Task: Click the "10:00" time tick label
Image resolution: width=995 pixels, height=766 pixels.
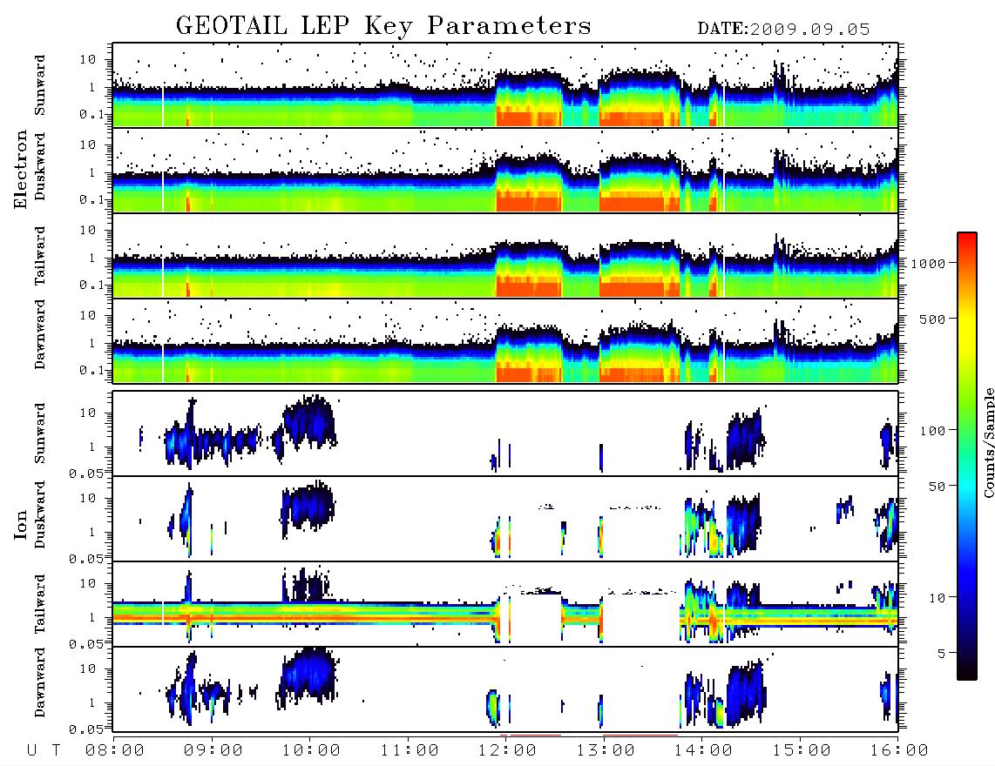Action: pos(311,750)
